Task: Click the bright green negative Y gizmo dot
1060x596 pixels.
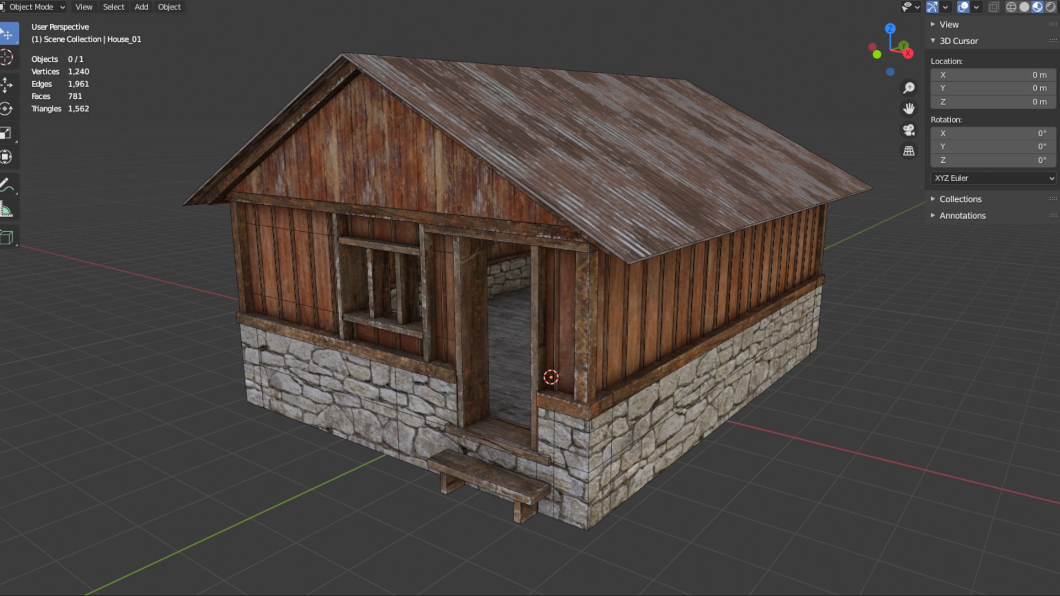Action: click(877, 54)
